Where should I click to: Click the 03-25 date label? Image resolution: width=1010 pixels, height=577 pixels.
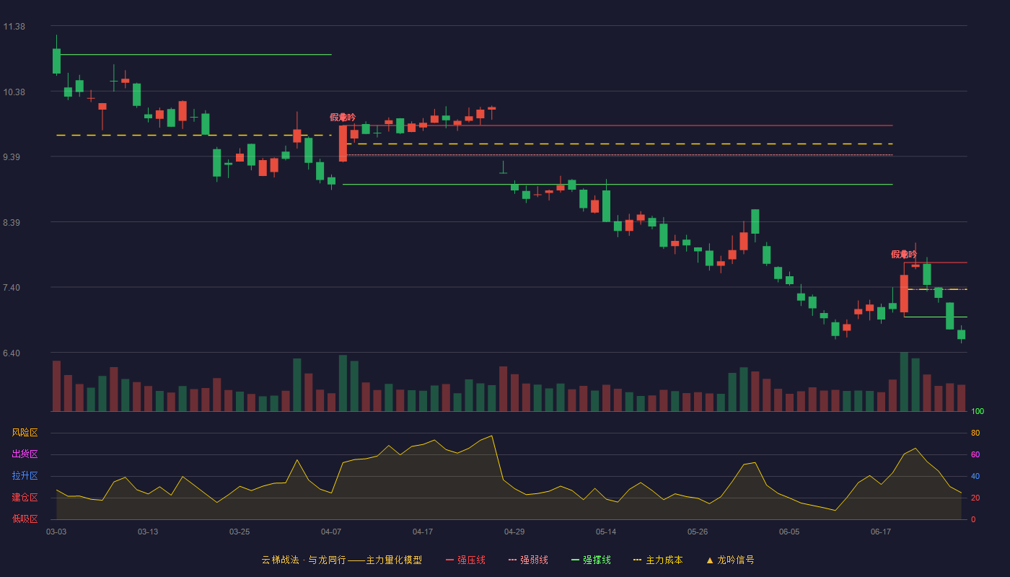[240, 532]
